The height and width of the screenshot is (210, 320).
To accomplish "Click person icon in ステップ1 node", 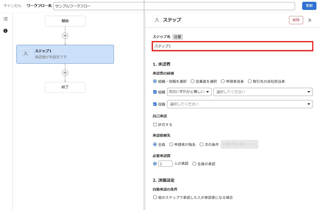I will [26, 54].
